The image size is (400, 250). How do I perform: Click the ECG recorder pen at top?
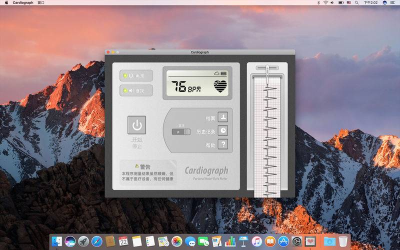click(267, 74)
